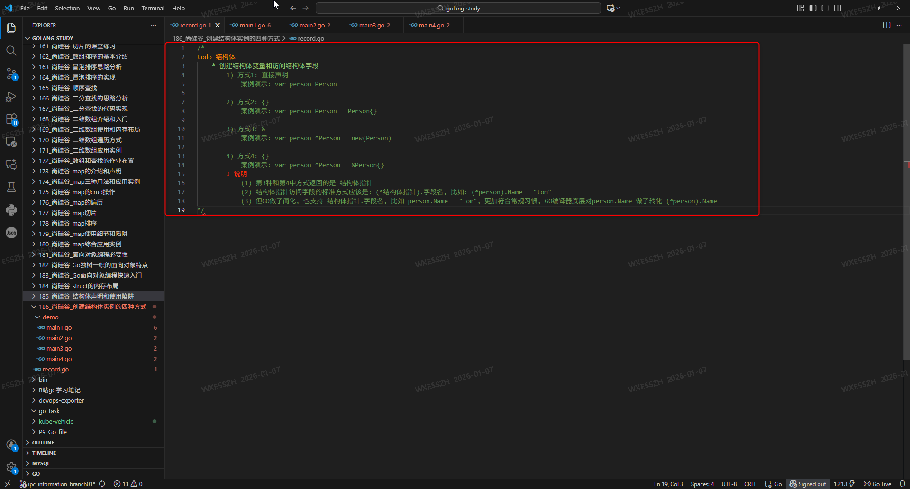Toggle the Primary Side Bar
The width and height of the screenshot is (910, 489).
pos(813,8)
